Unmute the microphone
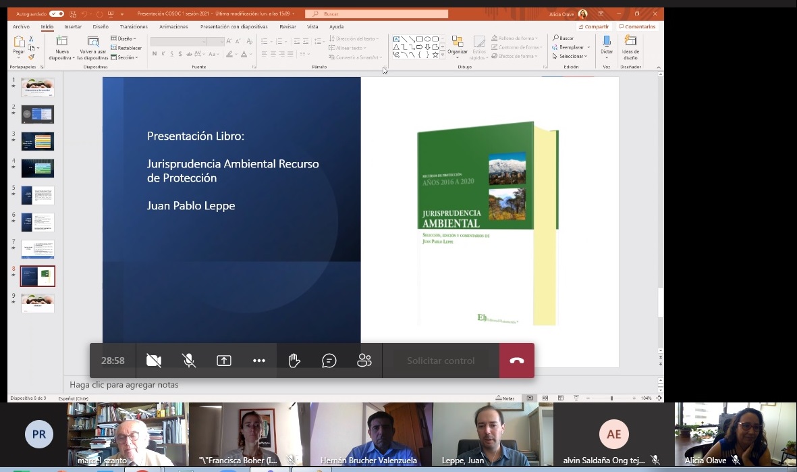This screenshot has height=472, width=797. tap(189, 361)
